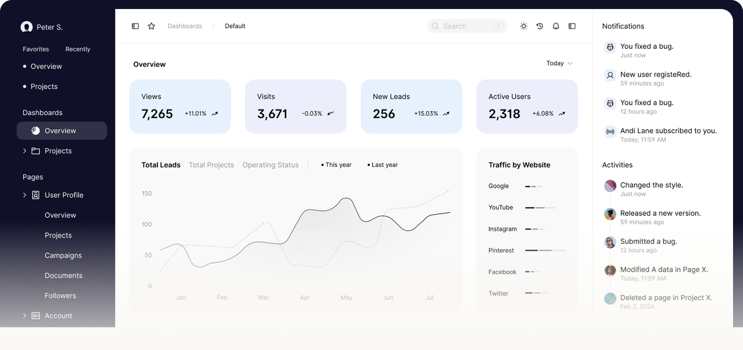
Task: Click the bug icon next to first notification
Action: (x=610, y=47)
